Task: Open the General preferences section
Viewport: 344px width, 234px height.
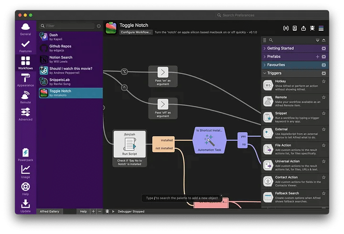Action: tap(25, 30)
